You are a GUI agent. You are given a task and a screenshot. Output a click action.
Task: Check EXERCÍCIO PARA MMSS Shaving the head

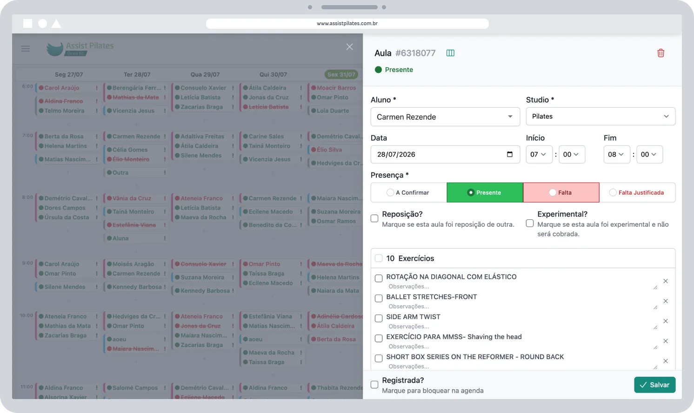point(379,338)
